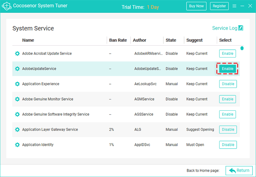Click the Ban Rate column header
This screenshot has height=177, width=256.
118,40
